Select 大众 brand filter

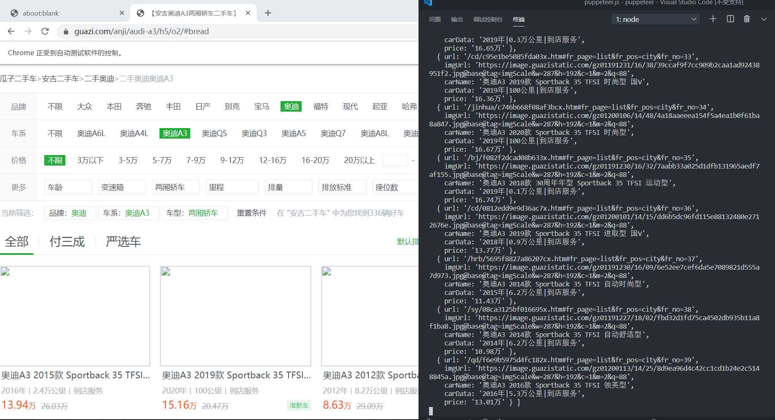84,107
